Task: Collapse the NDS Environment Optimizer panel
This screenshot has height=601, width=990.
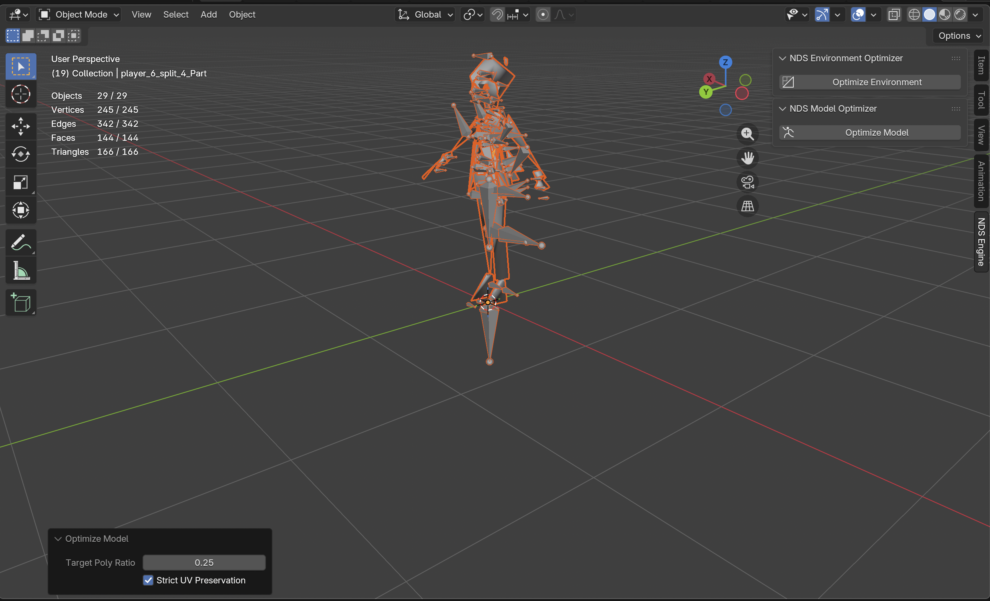Action: click(782, 58)
